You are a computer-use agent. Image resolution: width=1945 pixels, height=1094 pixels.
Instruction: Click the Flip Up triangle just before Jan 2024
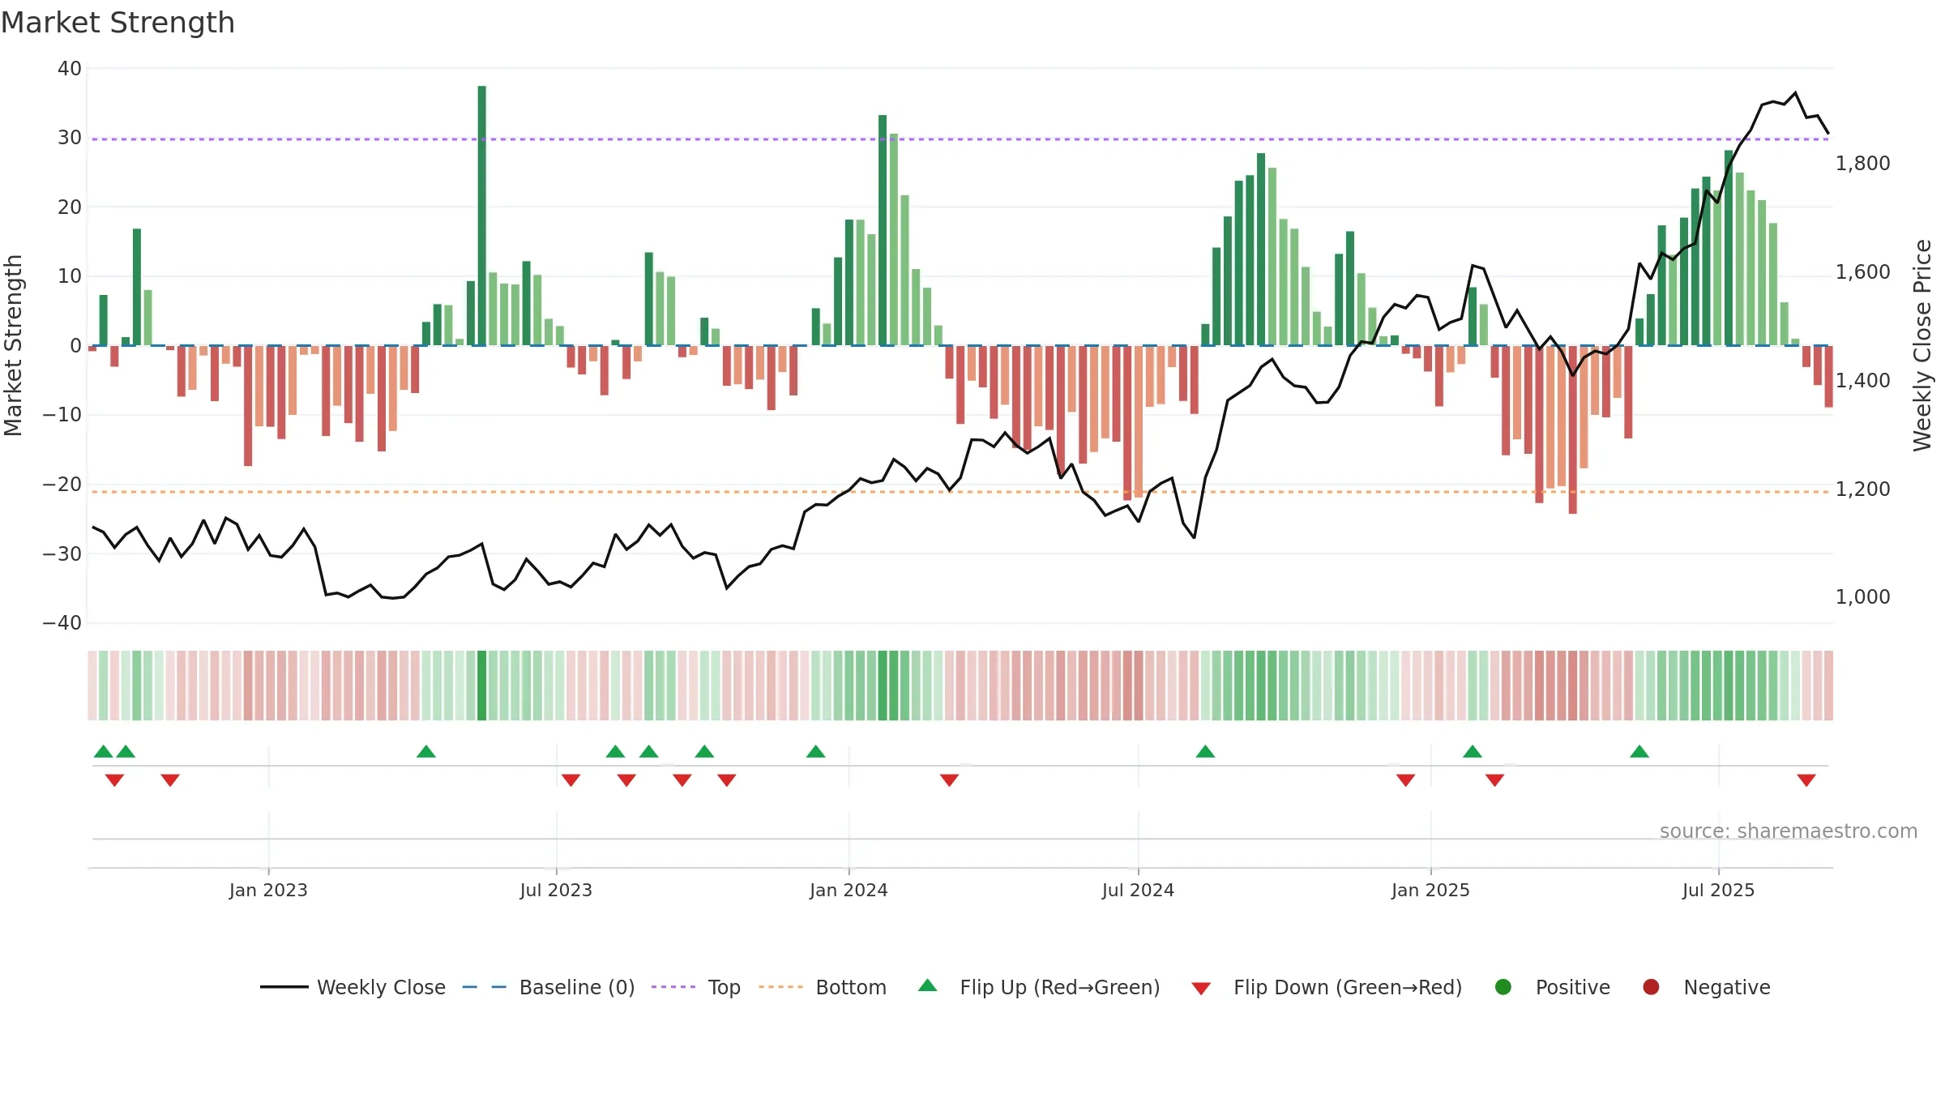coord(816,751)
